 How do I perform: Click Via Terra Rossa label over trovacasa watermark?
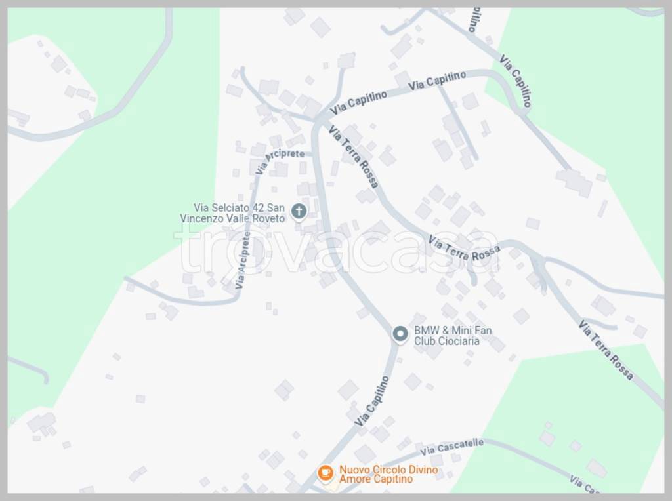464,249
